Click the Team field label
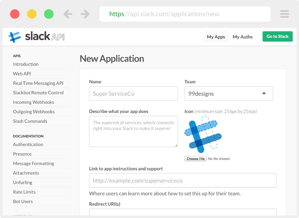The width and height of the screenshot is (299, 218). coord(190,82)
